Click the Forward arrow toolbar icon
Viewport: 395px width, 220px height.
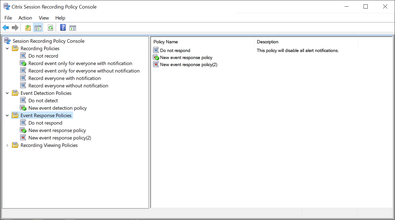[15, 28]
